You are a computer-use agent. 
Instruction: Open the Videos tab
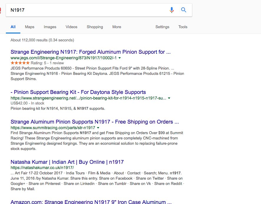71,27
